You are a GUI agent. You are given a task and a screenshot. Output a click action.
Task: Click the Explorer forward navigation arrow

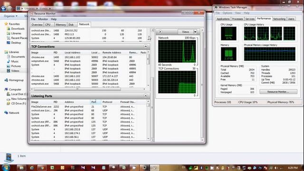tap(9, 9)
